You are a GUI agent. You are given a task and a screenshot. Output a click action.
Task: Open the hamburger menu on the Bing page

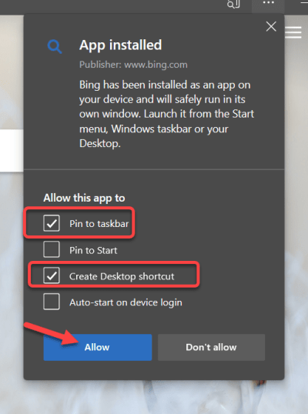(293, 32)
